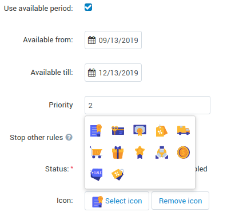Image resolution: width=227 pixels, height=216 pixels.
Task: Click the Available from calendar icon
Action: point(91,40)
